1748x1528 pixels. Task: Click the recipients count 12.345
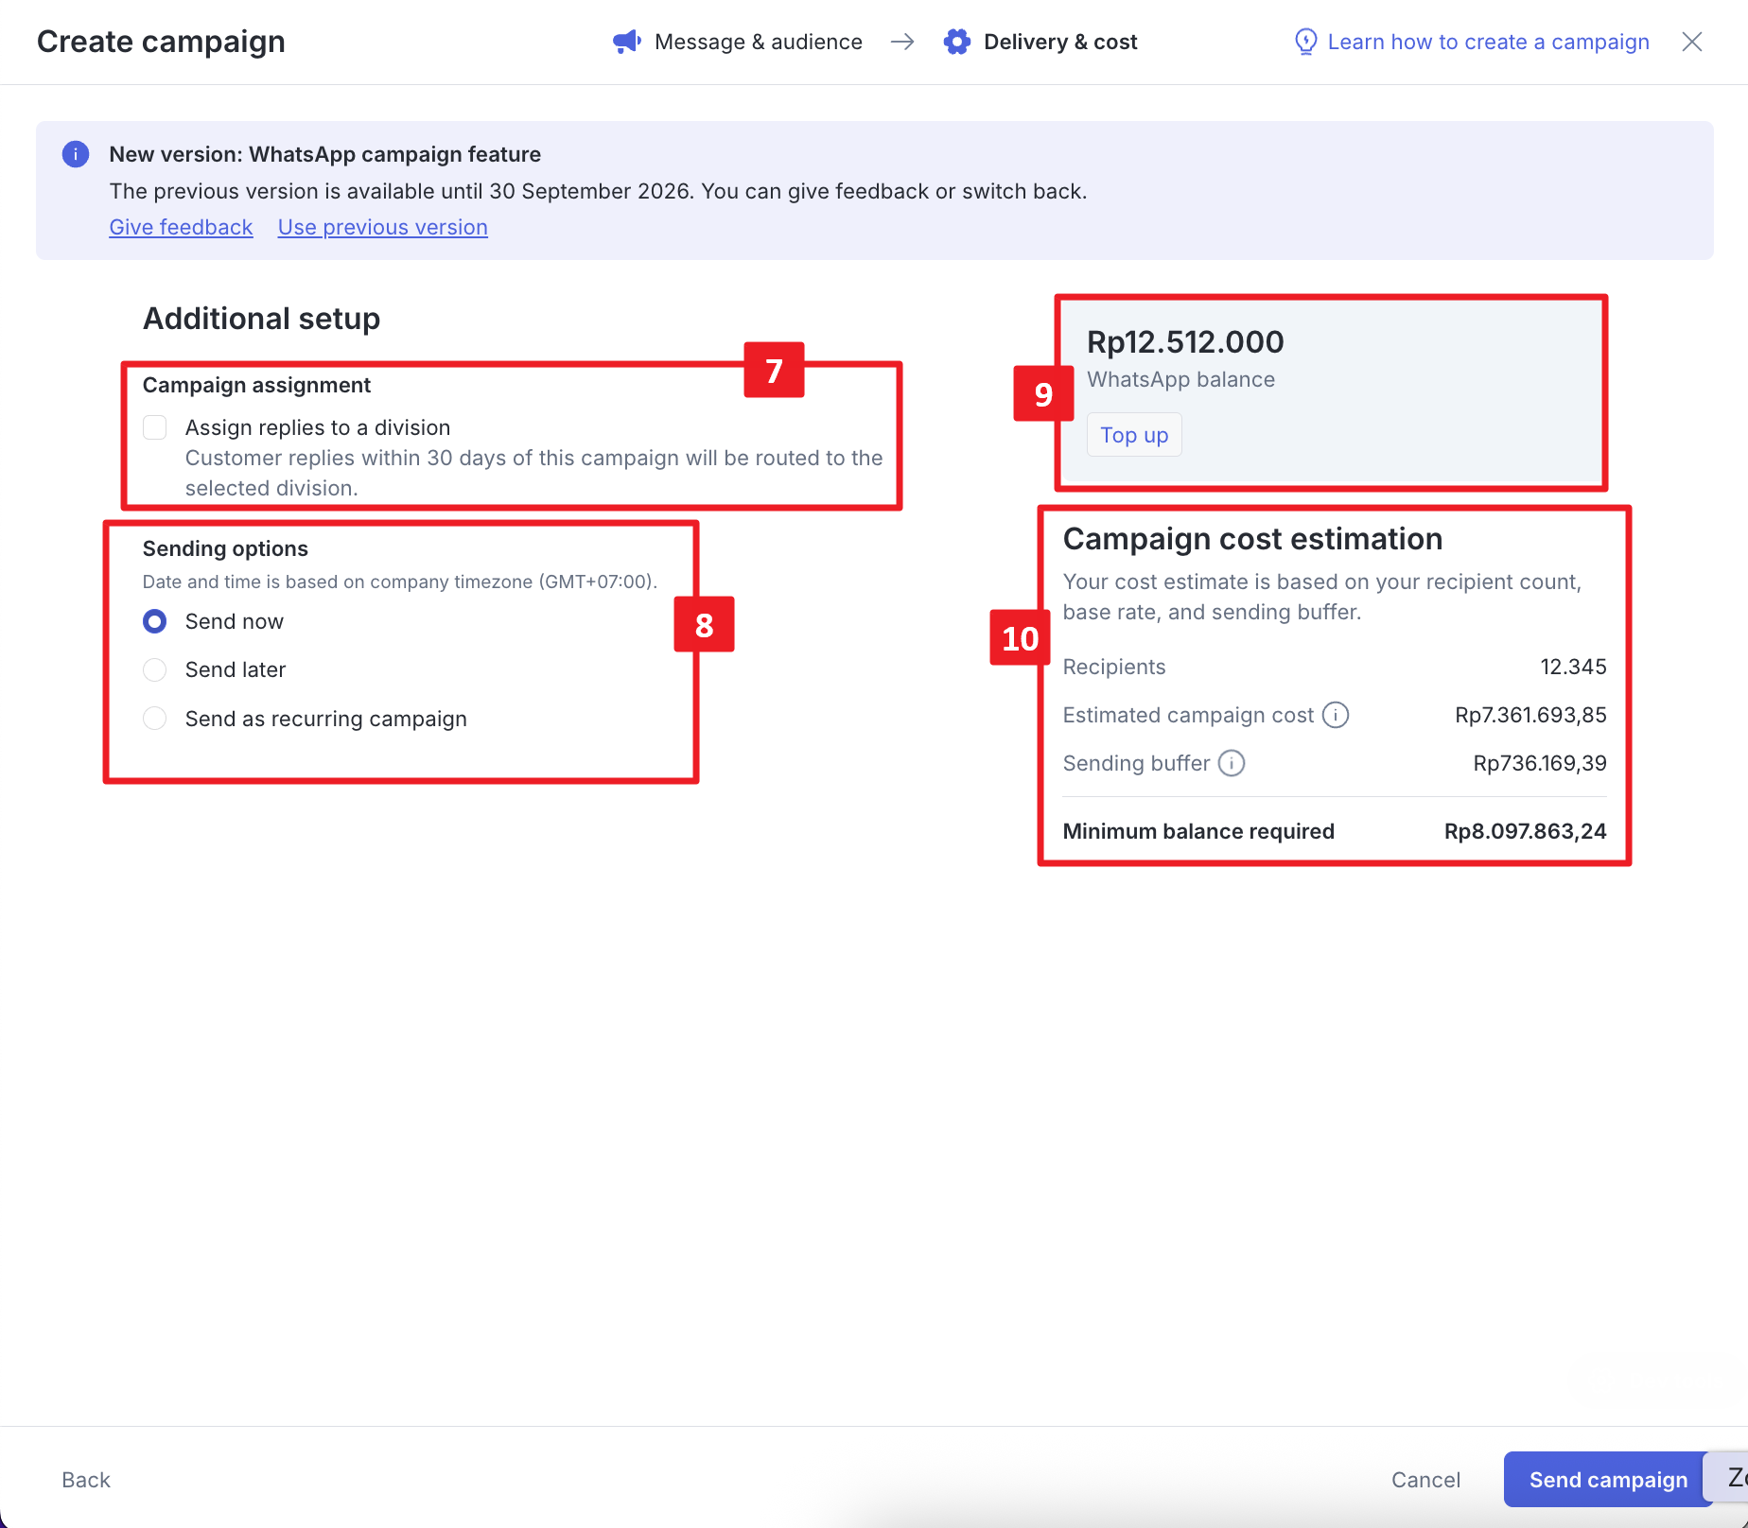pyautogui.click(x=1573, y=667)
